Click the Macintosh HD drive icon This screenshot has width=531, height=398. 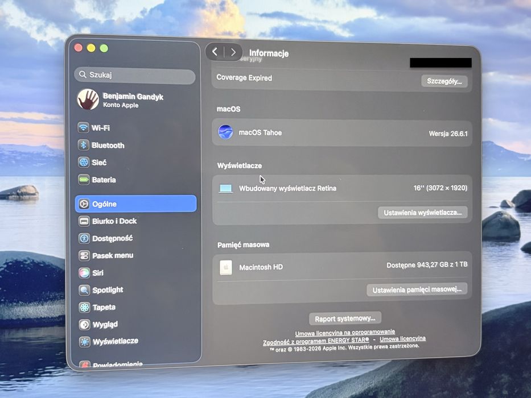point(226,267)
